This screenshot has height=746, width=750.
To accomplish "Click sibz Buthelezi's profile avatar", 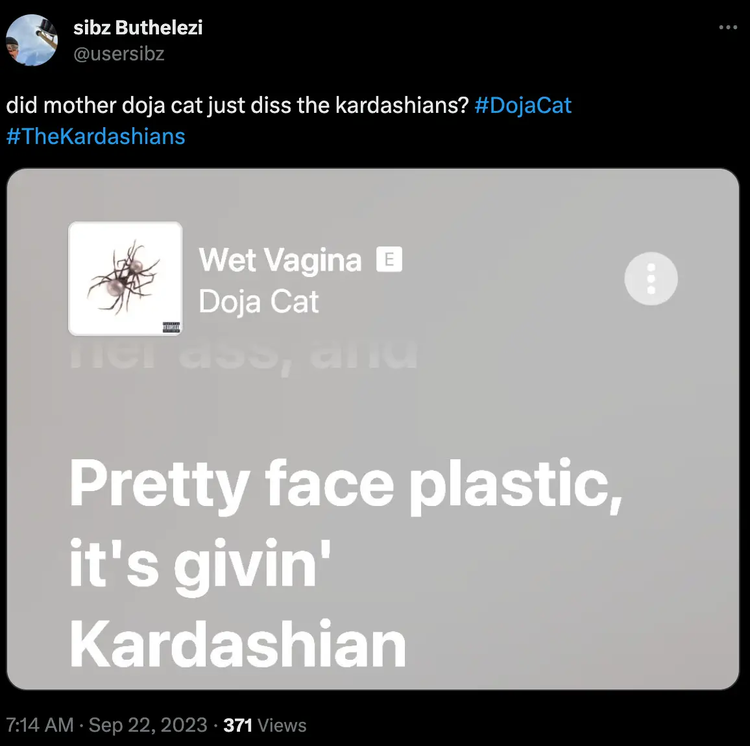I will [x=31, y=40].
